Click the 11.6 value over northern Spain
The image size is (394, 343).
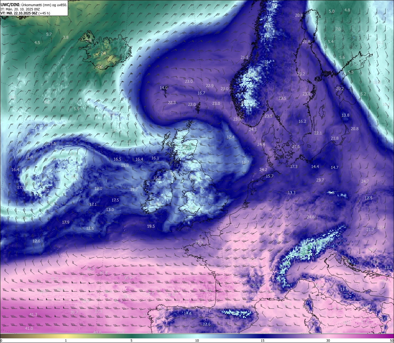(x=187, y=313)
